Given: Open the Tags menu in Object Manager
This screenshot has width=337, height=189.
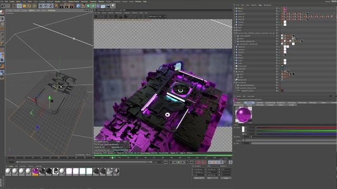Looking at the screenshot, I should [x=260, y=5].
